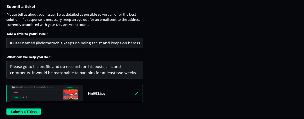Click the heart icon below the comment preview

(x=23, y=97)
